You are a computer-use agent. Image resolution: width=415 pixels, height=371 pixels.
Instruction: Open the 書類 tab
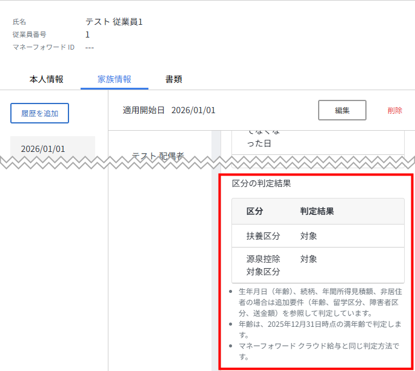174,79
